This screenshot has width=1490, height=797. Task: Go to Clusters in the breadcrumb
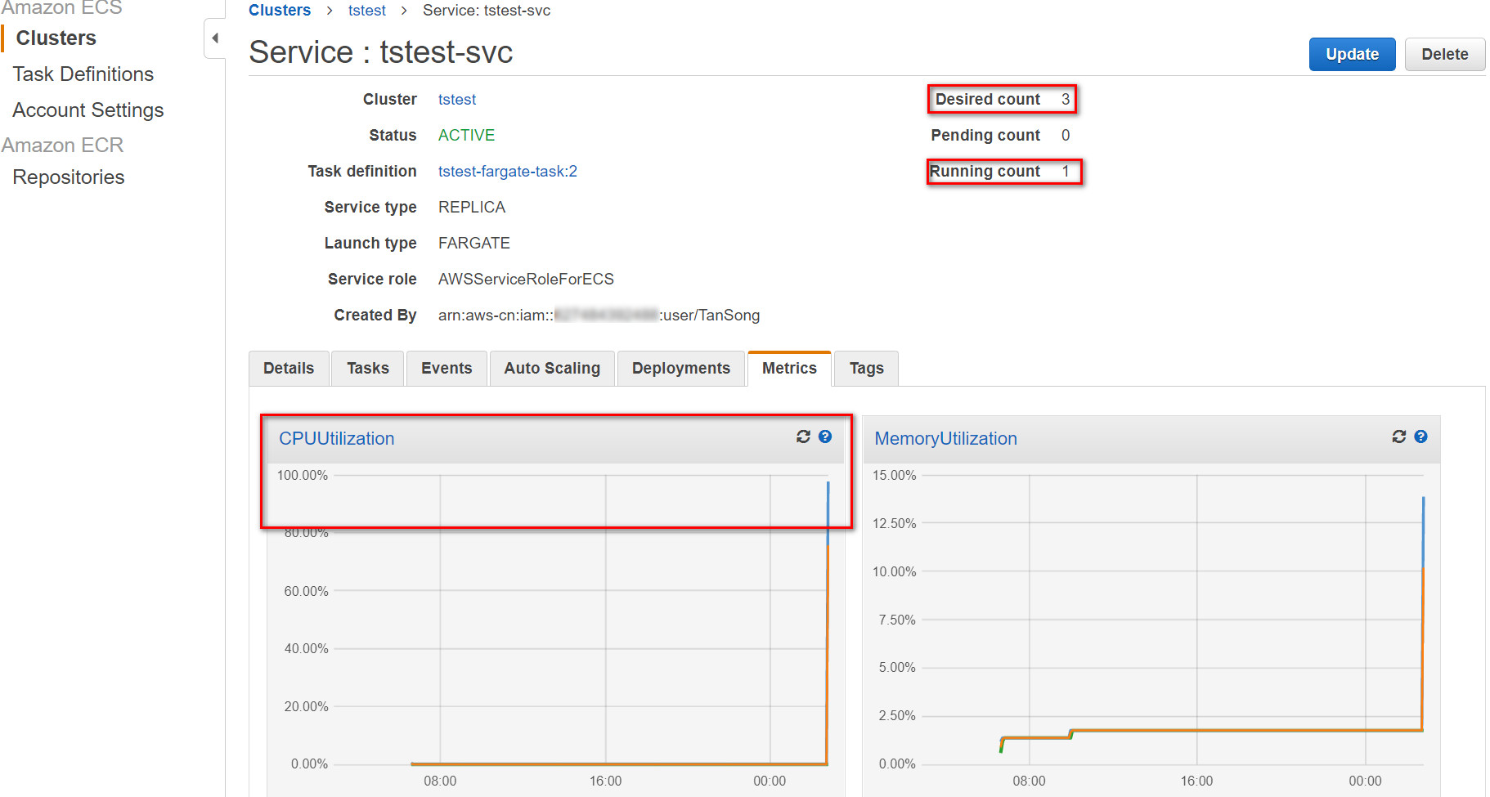click(x=280, y=10)
